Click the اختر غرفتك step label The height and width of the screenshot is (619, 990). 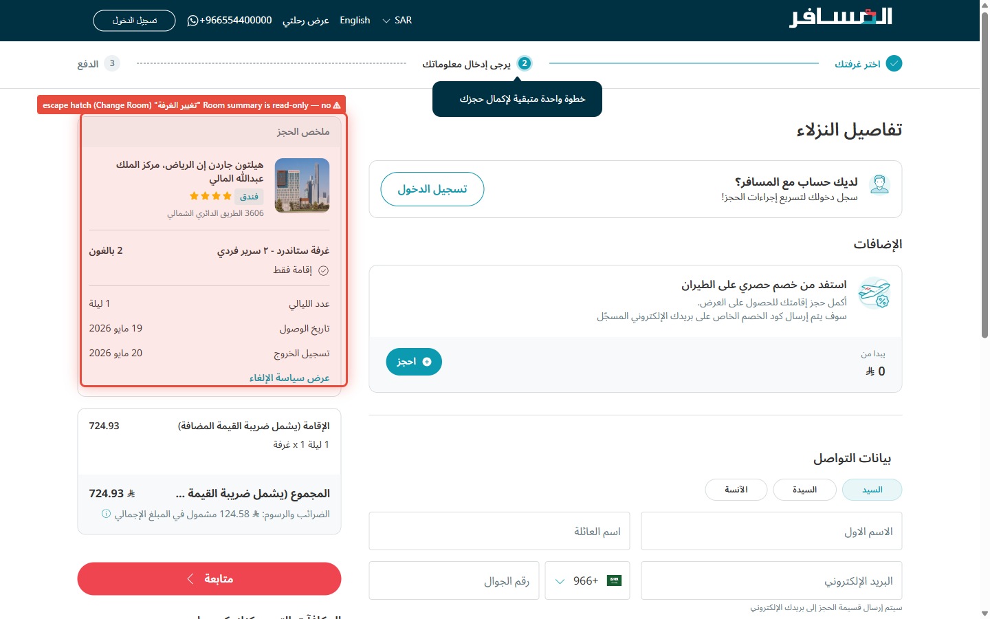857,64
